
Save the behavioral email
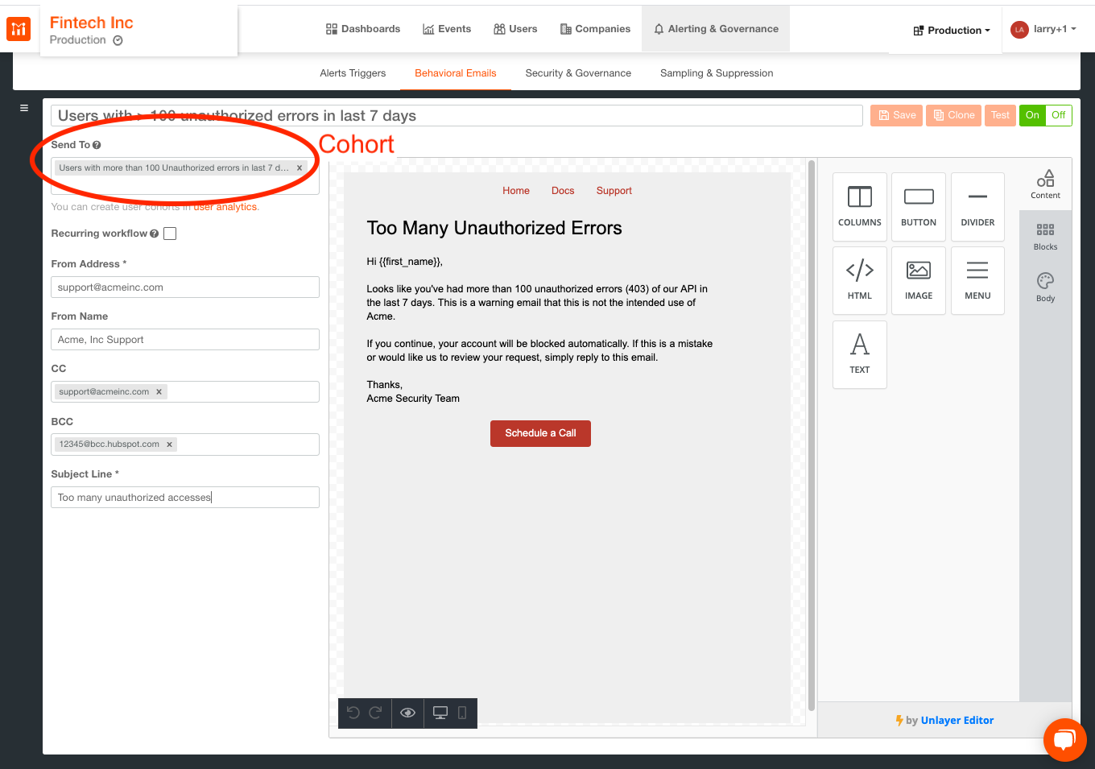coord(896,115)
